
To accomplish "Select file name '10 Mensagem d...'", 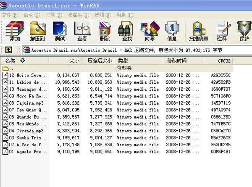I will point(28,89).
